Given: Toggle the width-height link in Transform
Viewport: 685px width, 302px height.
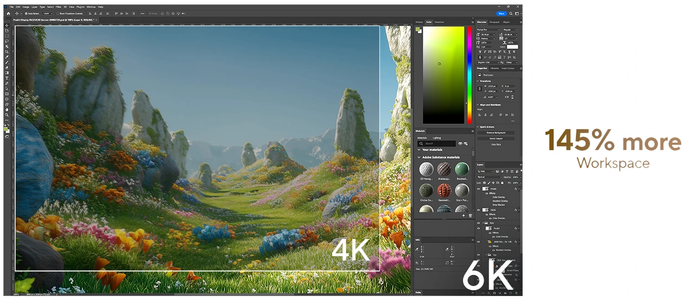Looking at the screenshot, I should (x=479, y=88).
